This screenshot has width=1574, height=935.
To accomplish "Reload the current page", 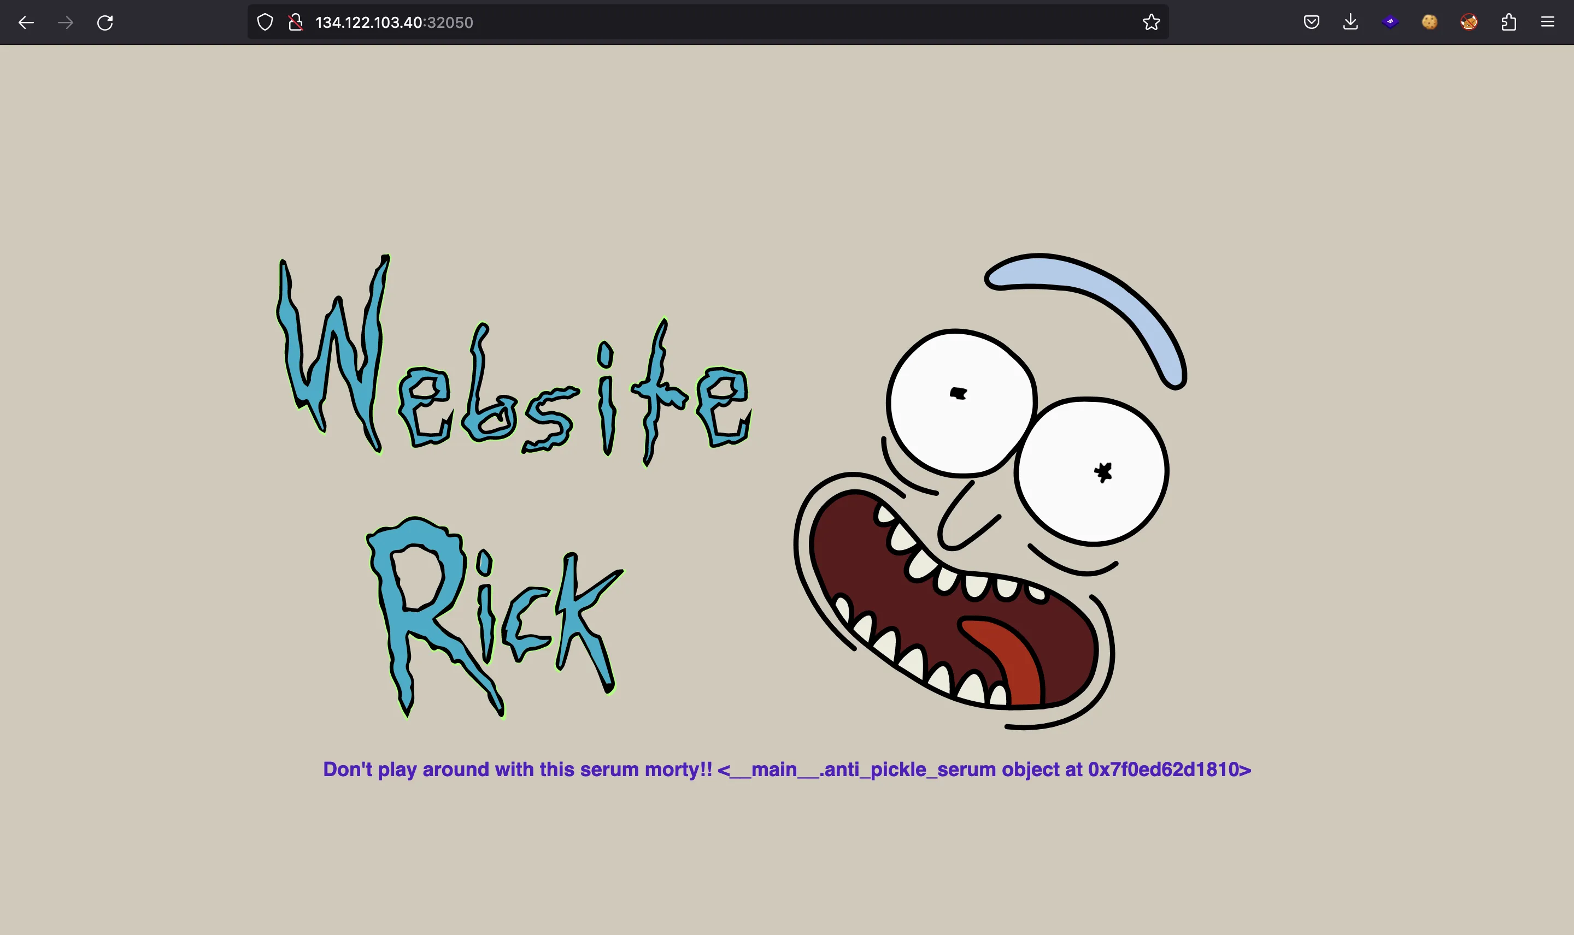I will point(105,23).
